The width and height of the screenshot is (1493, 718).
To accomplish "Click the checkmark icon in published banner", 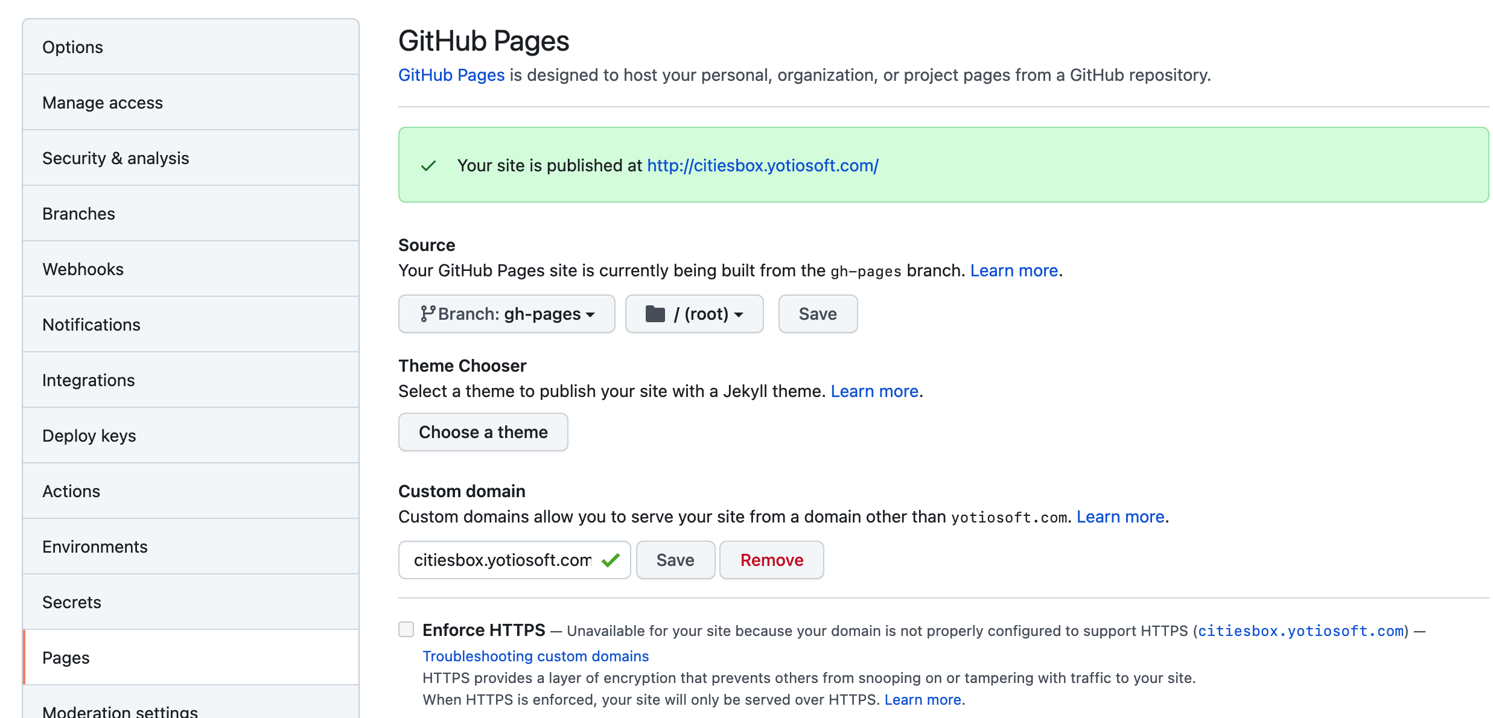I will [428, 165].
